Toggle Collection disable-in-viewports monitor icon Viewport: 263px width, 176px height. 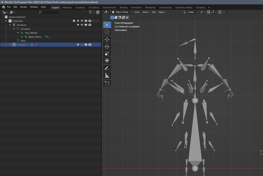point(86,21)
